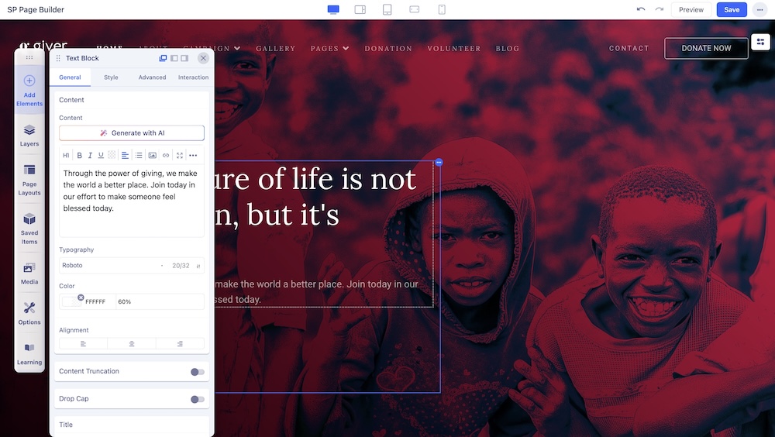This screenshot has width=775, height=437.
Task: Switch to the Interaction tab
Action: coord(193,77)
